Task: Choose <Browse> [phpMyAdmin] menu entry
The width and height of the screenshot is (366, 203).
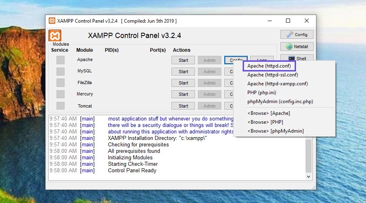Action: (276, 131)
